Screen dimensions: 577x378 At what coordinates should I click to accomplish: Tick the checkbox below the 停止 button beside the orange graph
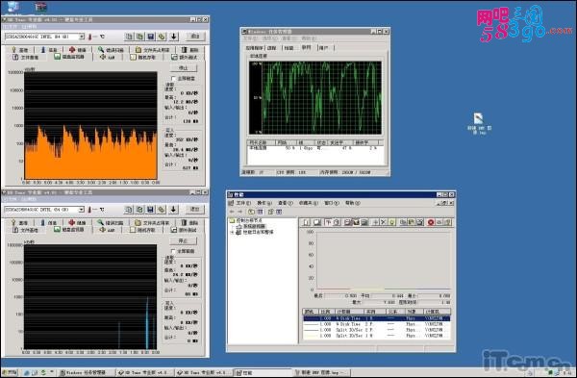[x=173, y=79]
